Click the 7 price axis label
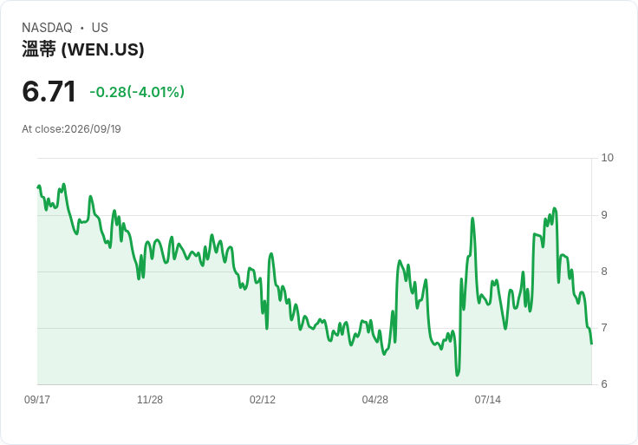The height and width of the screenshot is (445, 638). click(604, 328)
